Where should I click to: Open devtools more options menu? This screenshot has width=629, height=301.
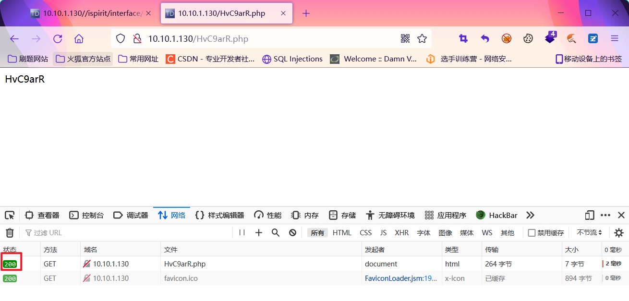(605, 215)
